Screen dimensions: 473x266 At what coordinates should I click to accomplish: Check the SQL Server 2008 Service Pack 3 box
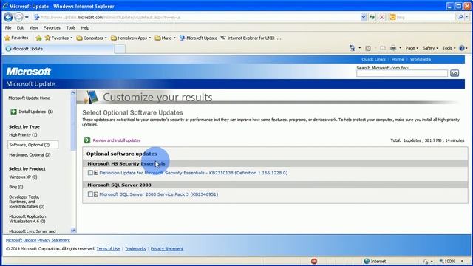click(x=90, y=194)
